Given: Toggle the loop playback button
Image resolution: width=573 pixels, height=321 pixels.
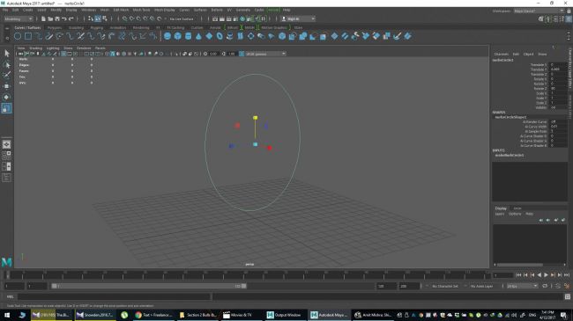Looking at the screenshot, I should pos(545,287).
